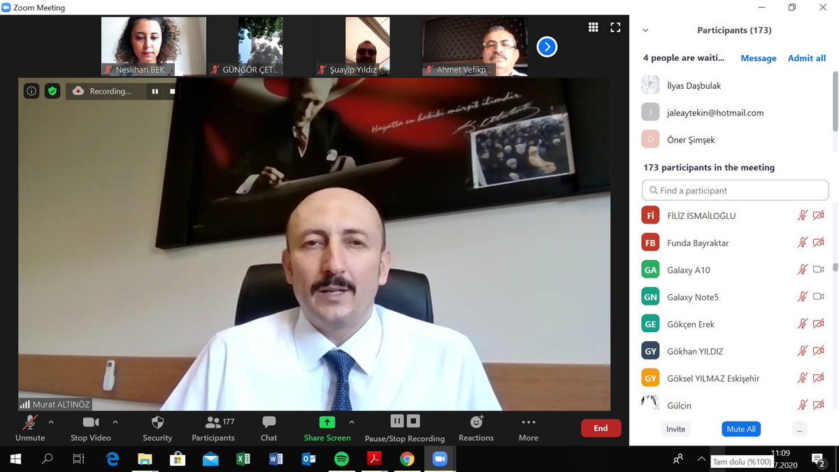The height and width of the screenshot is (472, 839).
Task: Collapse the Participants panel chevron
Action: (645, 30)
